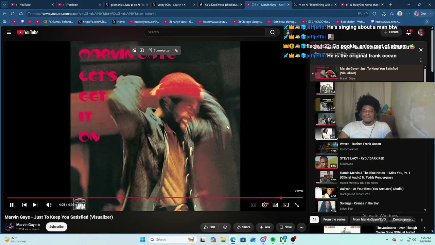Open Spotify from the taskbar
The width and height of the screenshot is (435, 245).
click(273, 240)
